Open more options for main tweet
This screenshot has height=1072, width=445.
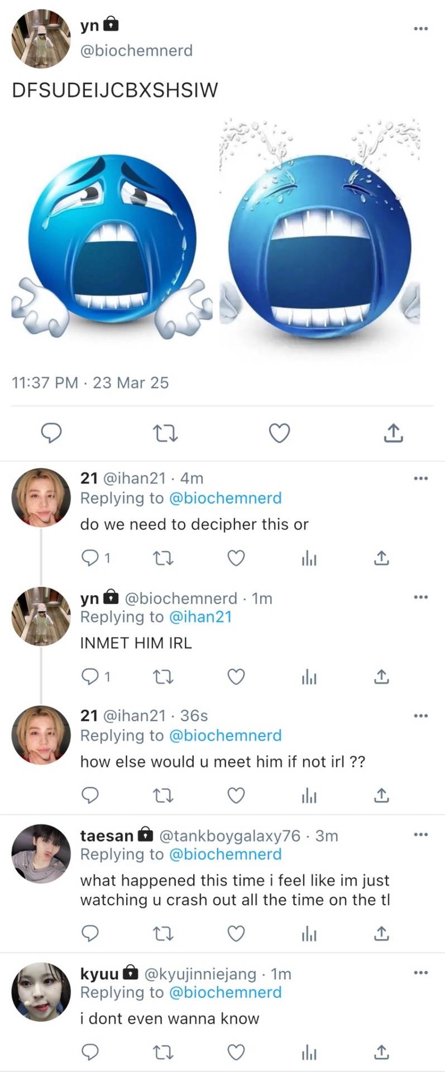(x=420, y=28)
